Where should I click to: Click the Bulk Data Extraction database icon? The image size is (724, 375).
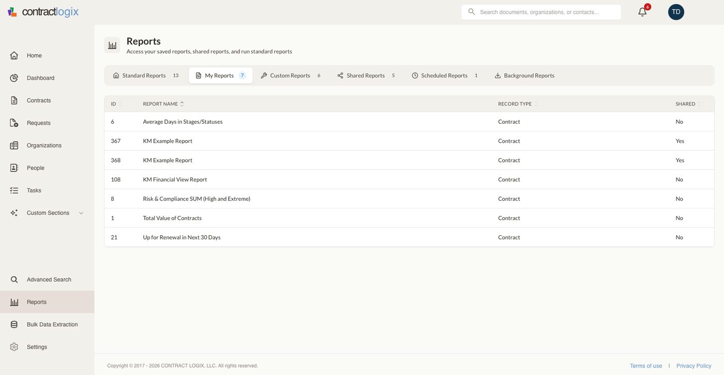pos(14,324)
